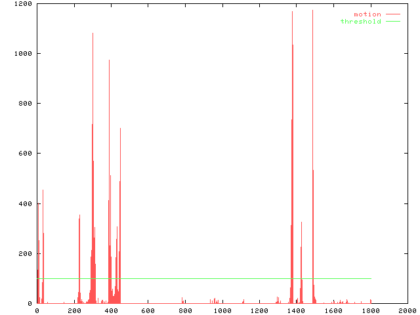Click the tip of the peak near x=1500
The height and width of the screenshot is (315, 420).
click(x=312, y=11)
